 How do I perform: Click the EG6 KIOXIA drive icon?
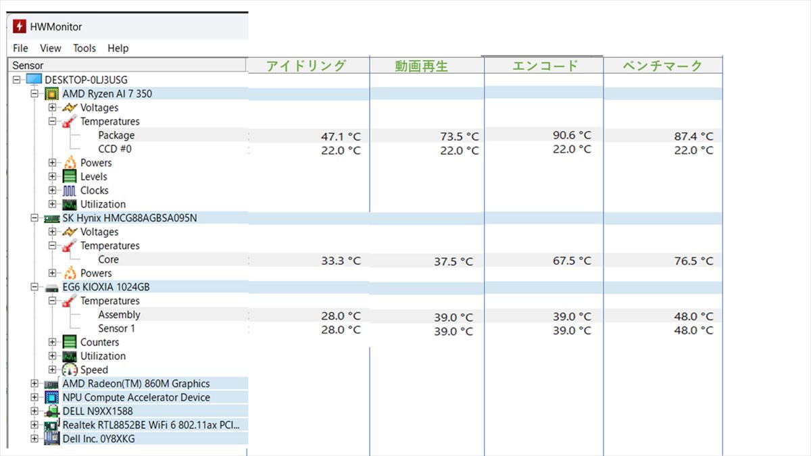pos(51,287)
